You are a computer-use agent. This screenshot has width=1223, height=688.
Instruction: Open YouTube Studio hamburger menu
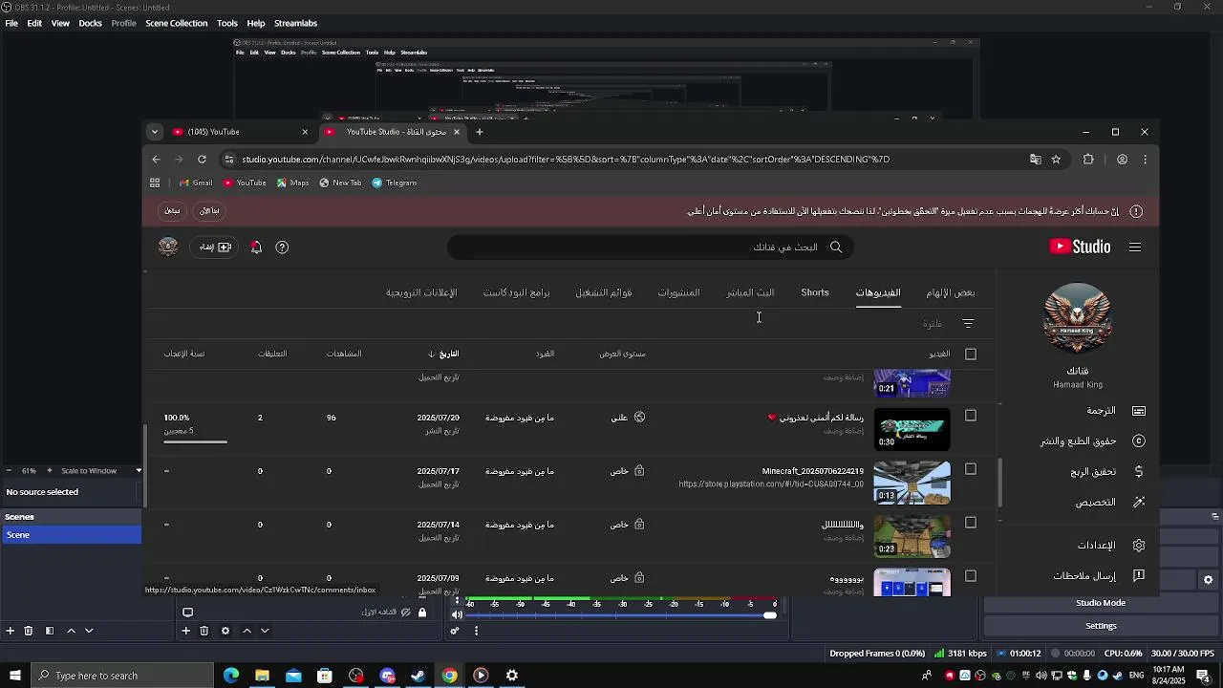tap(1135, 247)
